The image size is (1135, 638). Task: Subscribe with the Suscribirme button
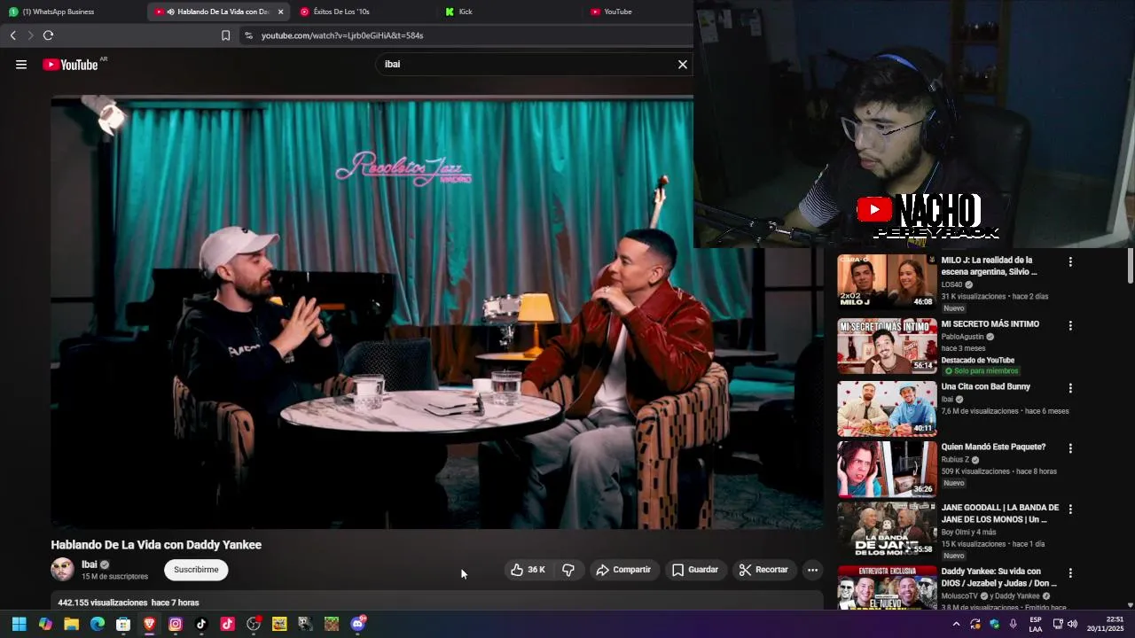click(196, 570)
